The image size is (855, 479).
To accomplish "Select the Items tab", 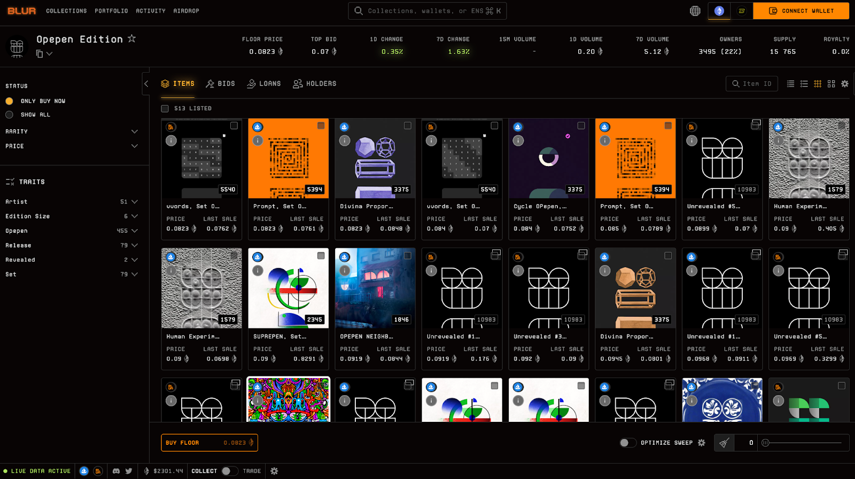I will (x=178, y=84).
